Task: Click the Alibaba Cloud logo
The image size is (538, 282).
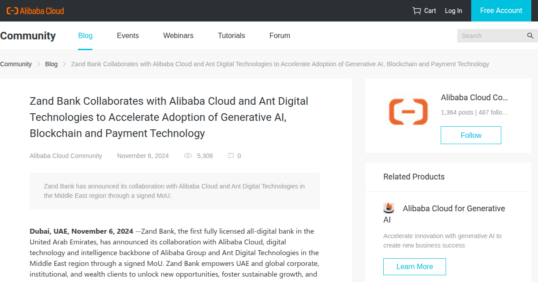Action: [x=35, y=10]
